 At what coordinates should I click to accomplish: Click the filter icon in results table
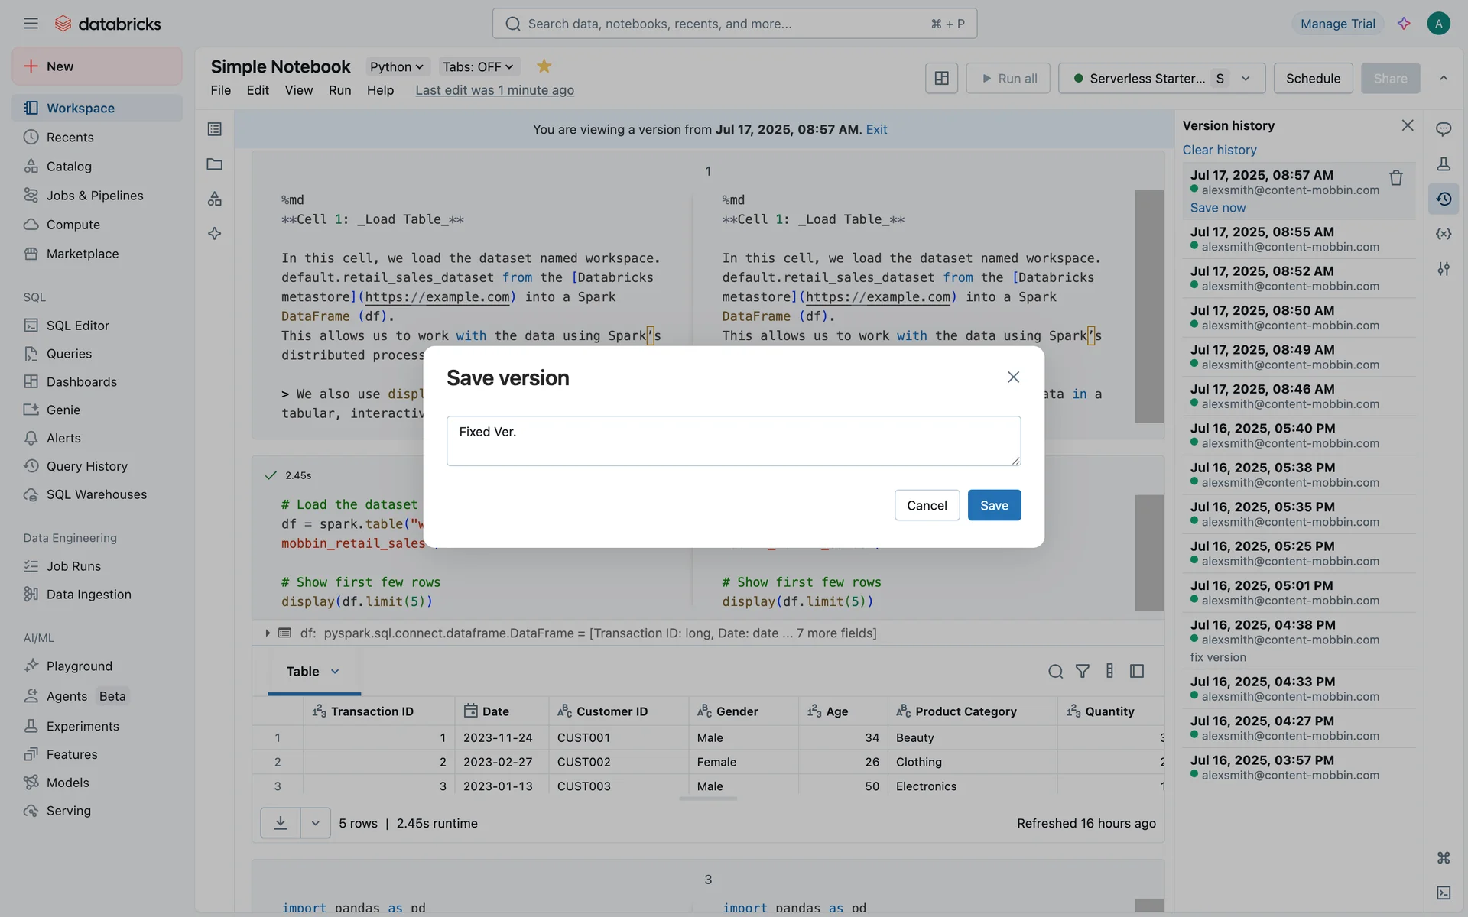[1082, 671]
